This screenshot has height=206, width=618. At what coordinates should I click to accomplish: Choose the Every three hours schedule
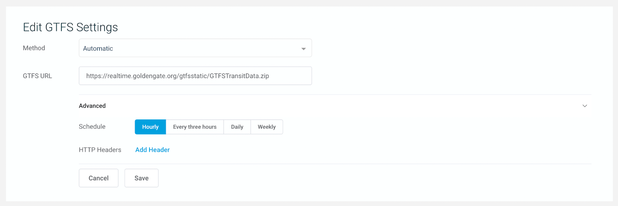pos(195,127)
